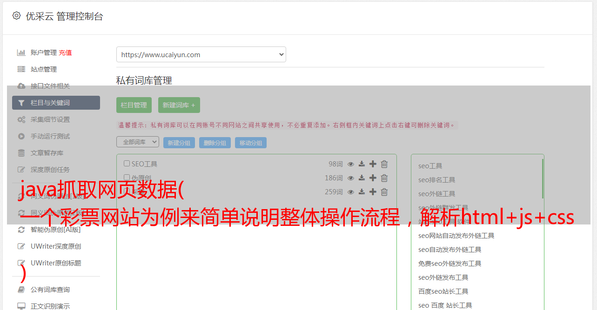Click the edit icon for UWriter原创标题
This screenshot has width=597, height=310.
tap(21, 263)
